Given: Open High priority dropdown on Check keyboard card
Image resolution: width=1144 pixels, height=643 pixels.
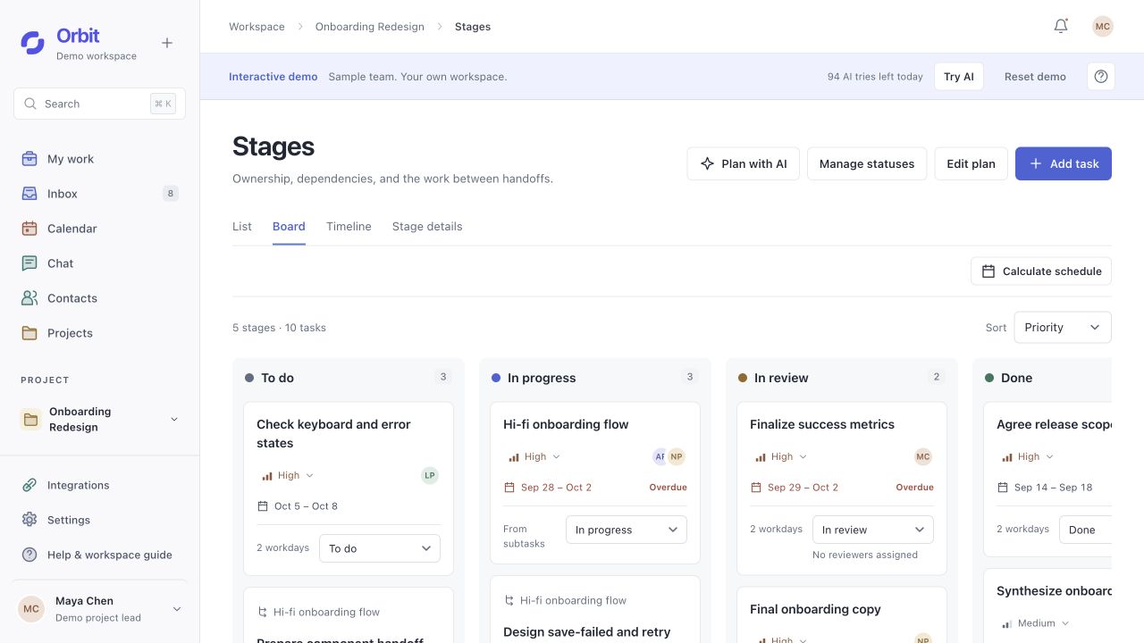Looking at the screenshot, I should [288, 476].
